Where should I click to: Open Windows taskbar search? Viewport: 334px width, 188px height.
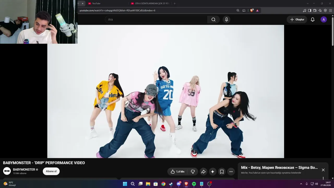point(133,184)
